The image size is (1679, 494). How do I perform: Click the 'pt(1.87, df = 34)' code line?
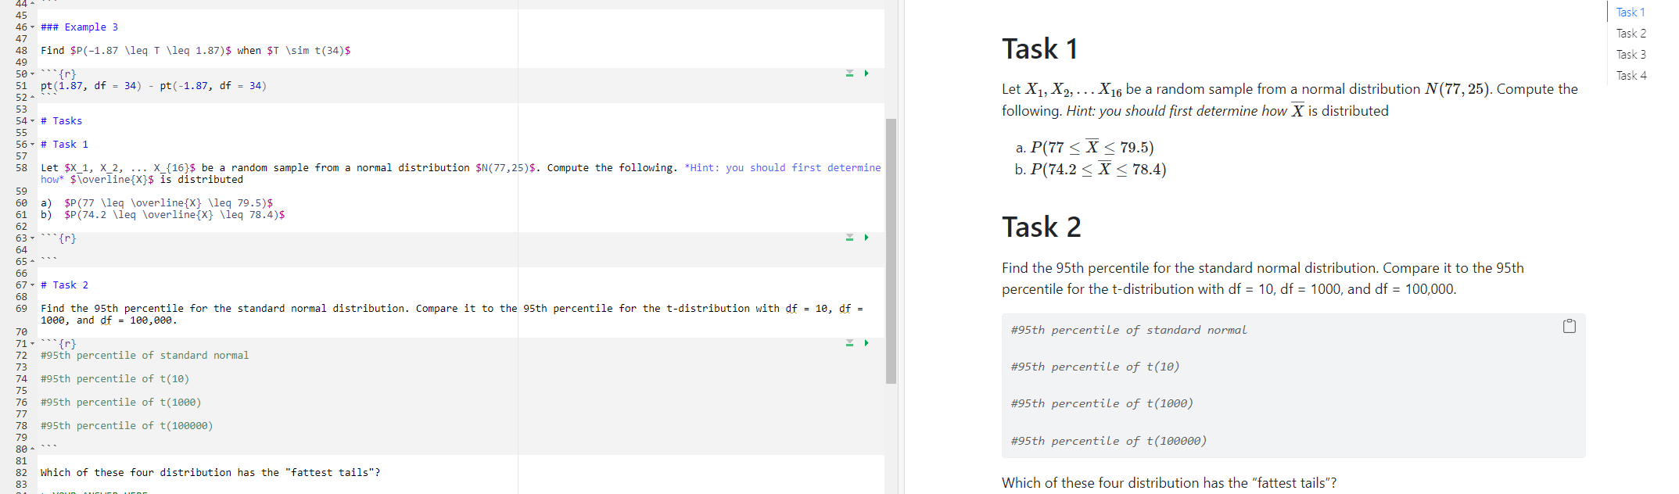[x=153, y=86]
